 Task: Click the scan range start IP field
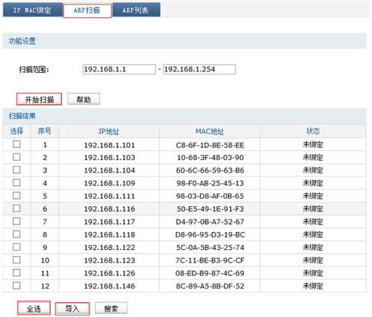pyautogui.click(x=119, y=69)
